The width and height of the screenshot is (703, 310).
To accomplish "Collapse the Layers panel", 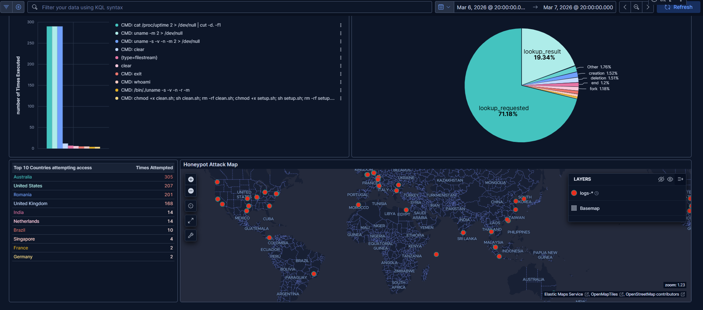I will [x=680, y=179].
